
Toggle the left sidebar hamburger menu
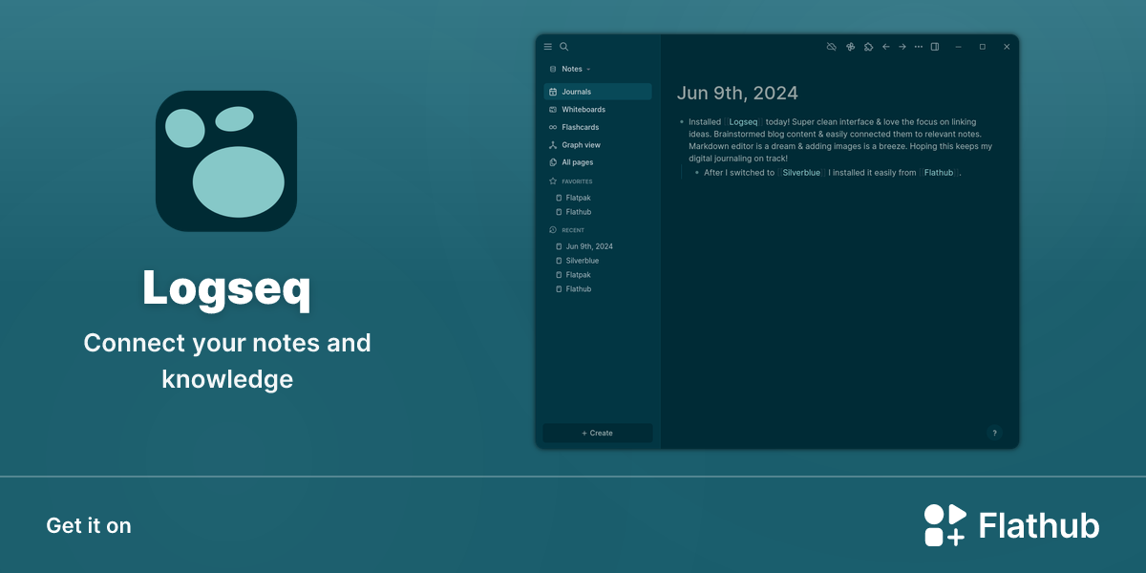click(548, 47)
